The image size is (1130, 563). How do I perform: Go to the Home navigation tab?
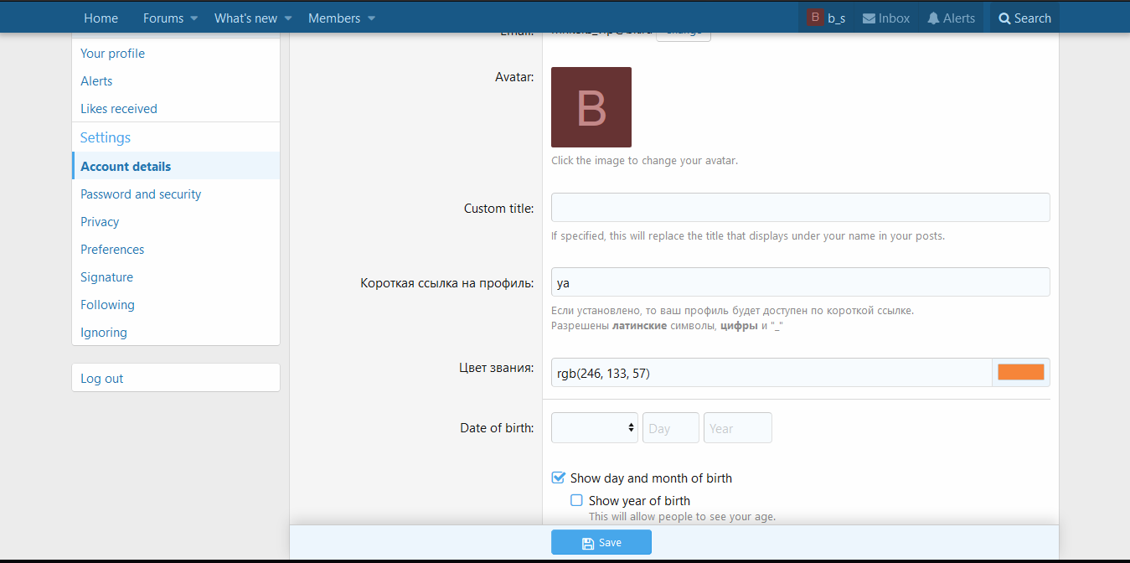pyautogui.click(x=101, y=18)
